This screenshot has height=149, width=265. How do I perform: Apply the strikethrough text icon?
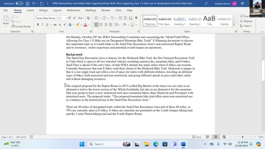coord(55,25)
